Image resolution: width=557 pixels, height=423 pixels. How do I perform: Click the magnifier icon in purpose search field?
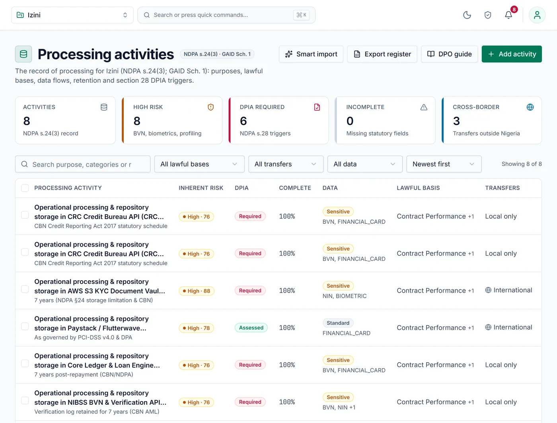pos(25,164)
